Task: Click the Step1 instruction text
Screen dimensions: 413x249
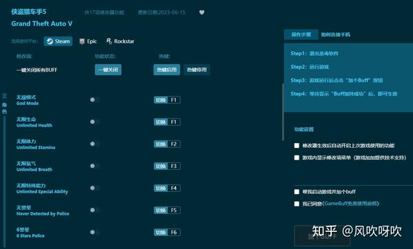Action: [315, 54]
